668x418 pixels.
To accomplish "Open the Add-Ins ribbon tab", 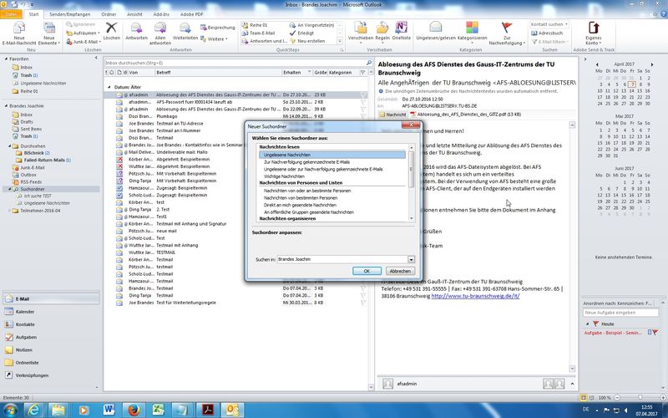I will click(x=161, y=14).
